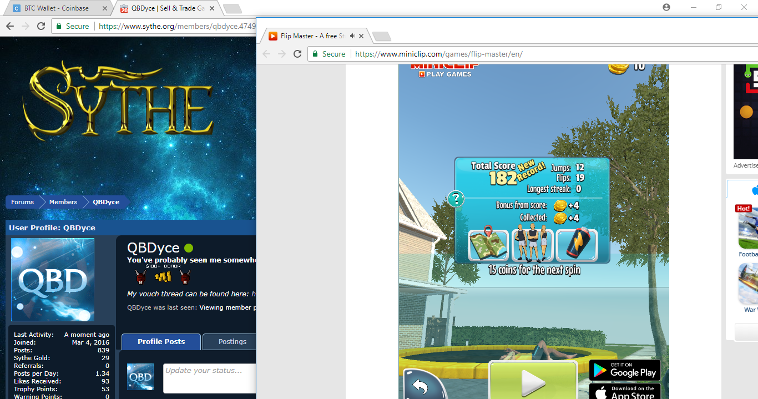Open the Football game thumbnail with Hot badge
Viewport: 758px width, 399px height.
748,228
